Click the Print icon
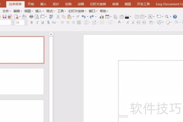Image resolution: width=183 pixels, height=122 pixels. [31, 17]
